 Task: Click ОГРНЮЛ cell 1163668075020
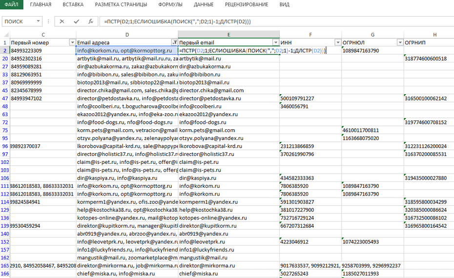372,138
